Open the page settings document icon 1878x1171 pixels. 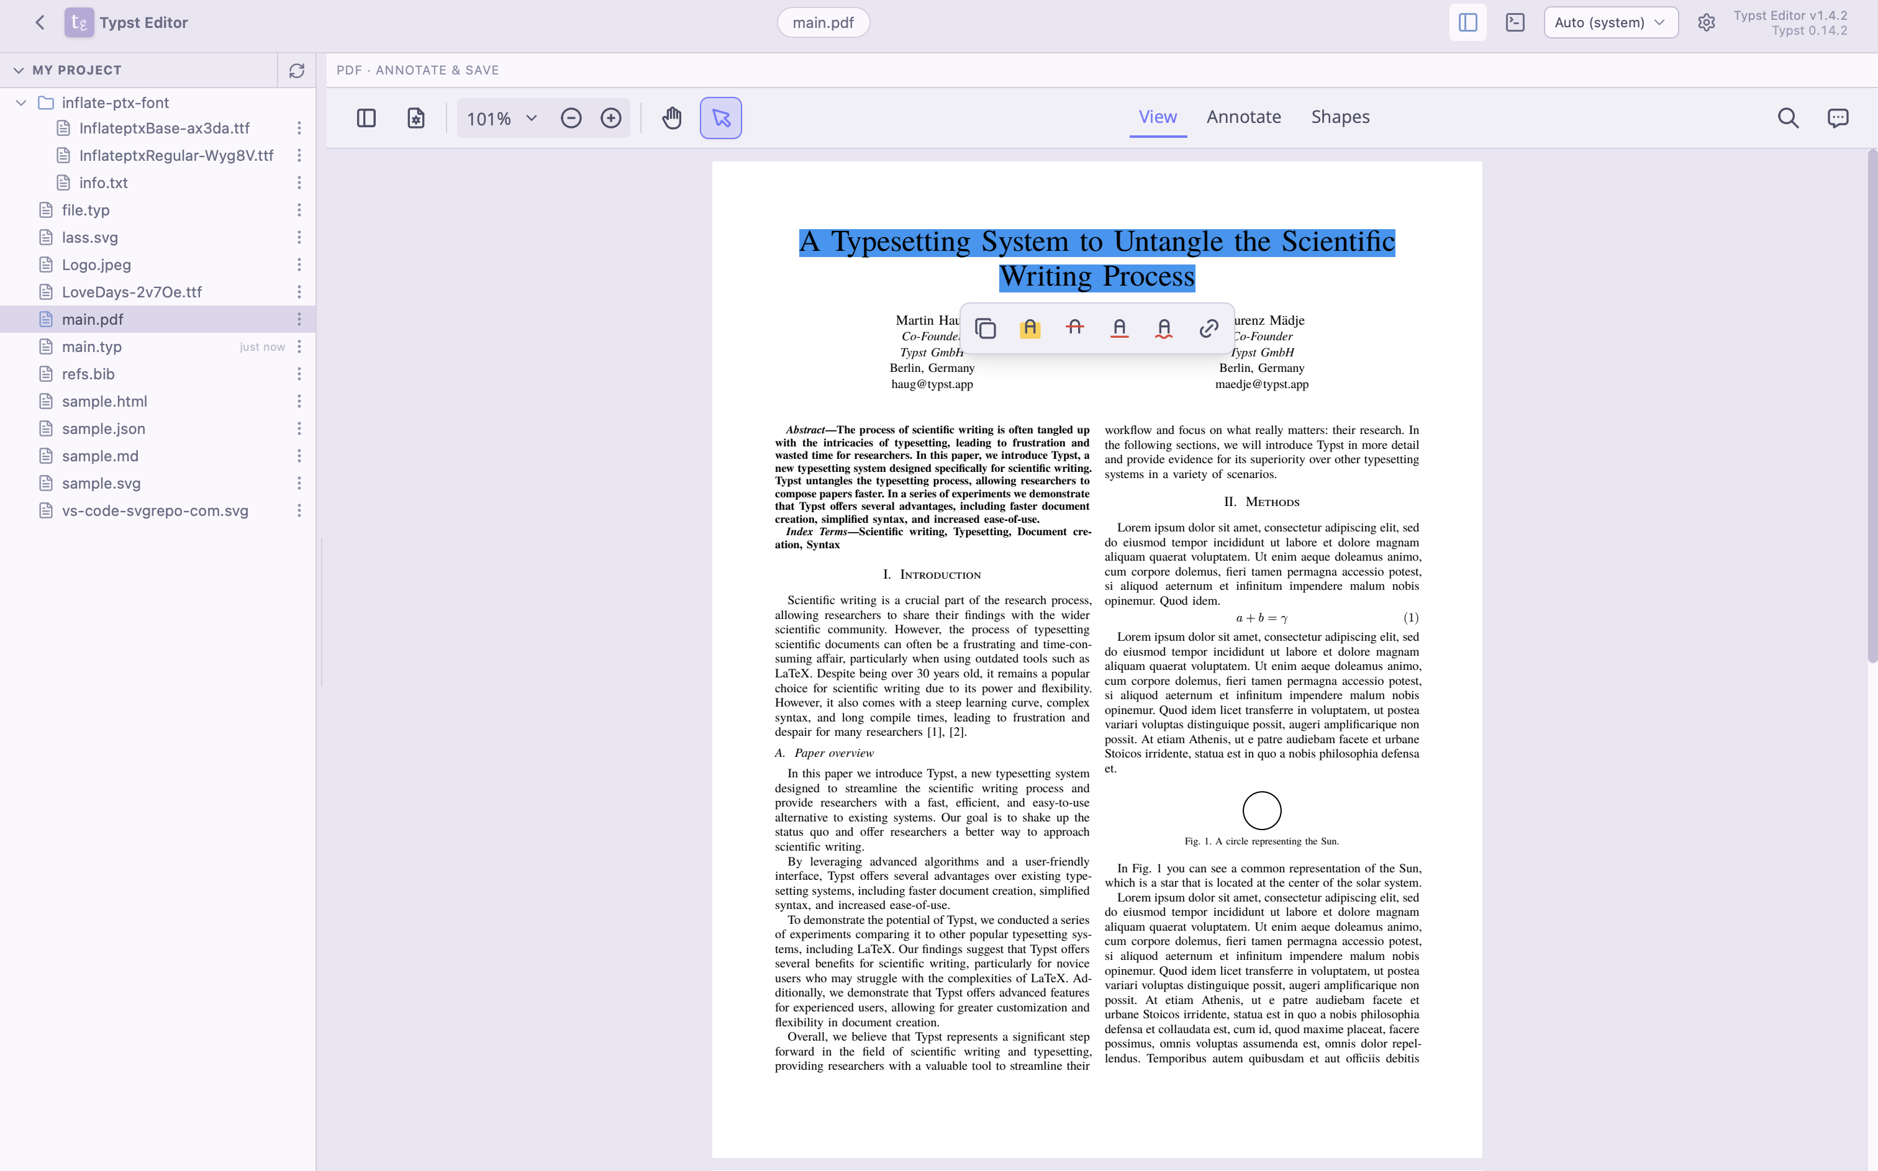[415, 118]
